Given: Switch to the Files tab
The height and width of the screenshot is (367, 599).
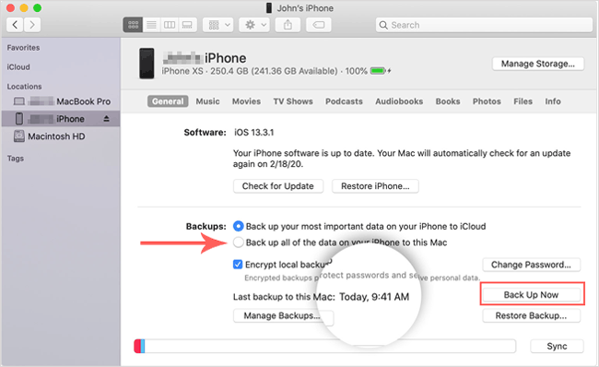Looking at the screenshot, I should 523,101.
